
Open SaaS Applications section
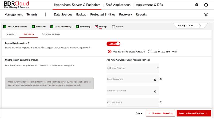click(118, 5)
